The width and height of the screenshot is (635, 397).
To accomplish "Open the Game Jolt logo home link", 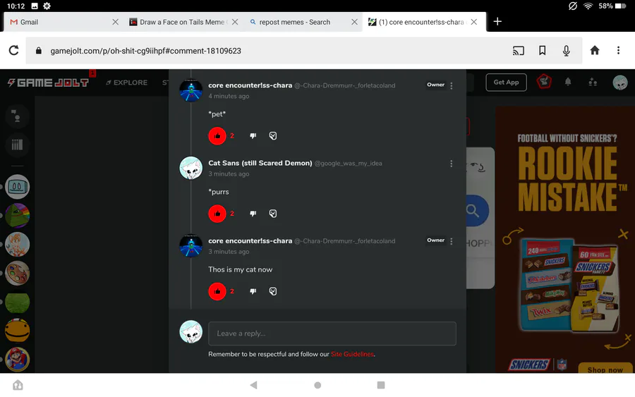I will tap(48, 83).
